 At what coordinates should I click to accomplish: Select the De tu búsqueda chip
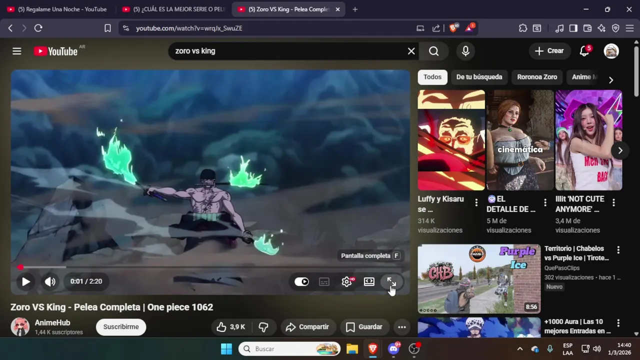pyautogui.click(x=479, y=77)
